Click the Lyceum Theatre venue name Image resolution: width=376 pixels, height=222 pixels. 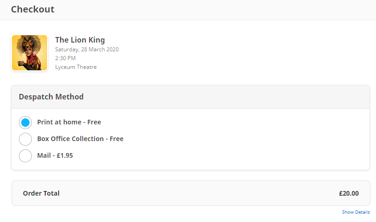(76, 67)
